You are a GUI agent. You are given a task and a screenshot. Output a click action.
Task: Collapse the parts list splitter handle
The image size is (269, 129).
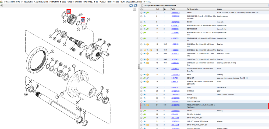(x=139, y=67)
